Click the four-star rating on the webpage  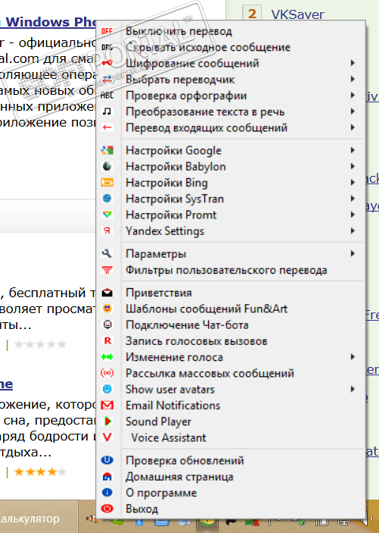40,472
